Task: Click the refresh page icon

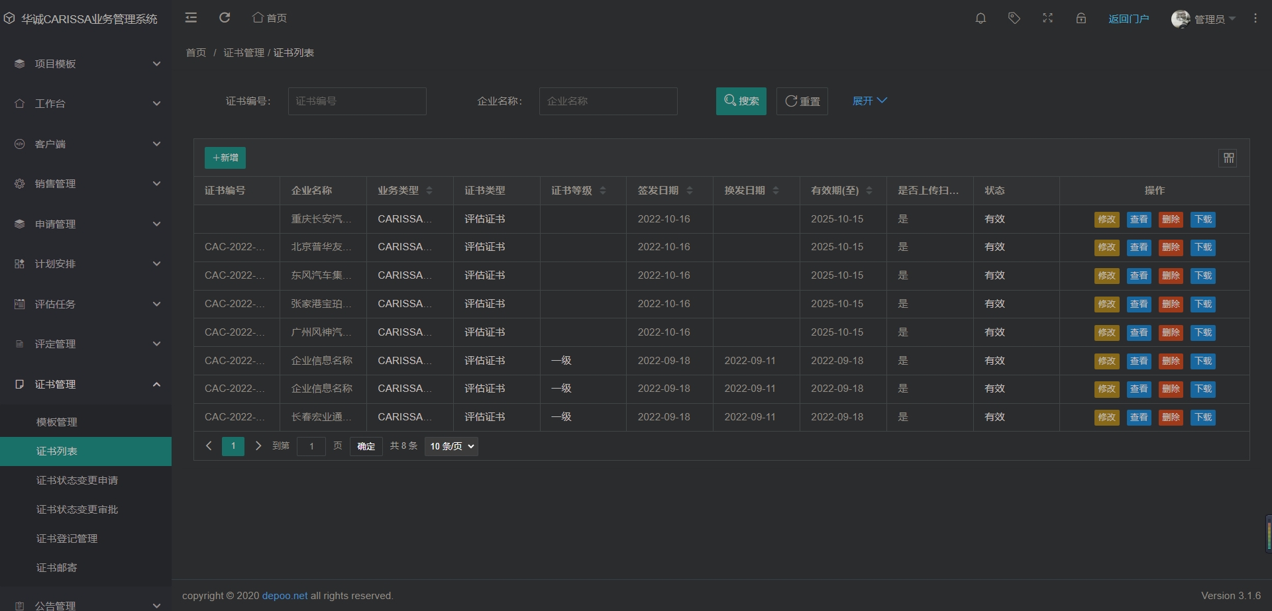Action: [225, 18]
